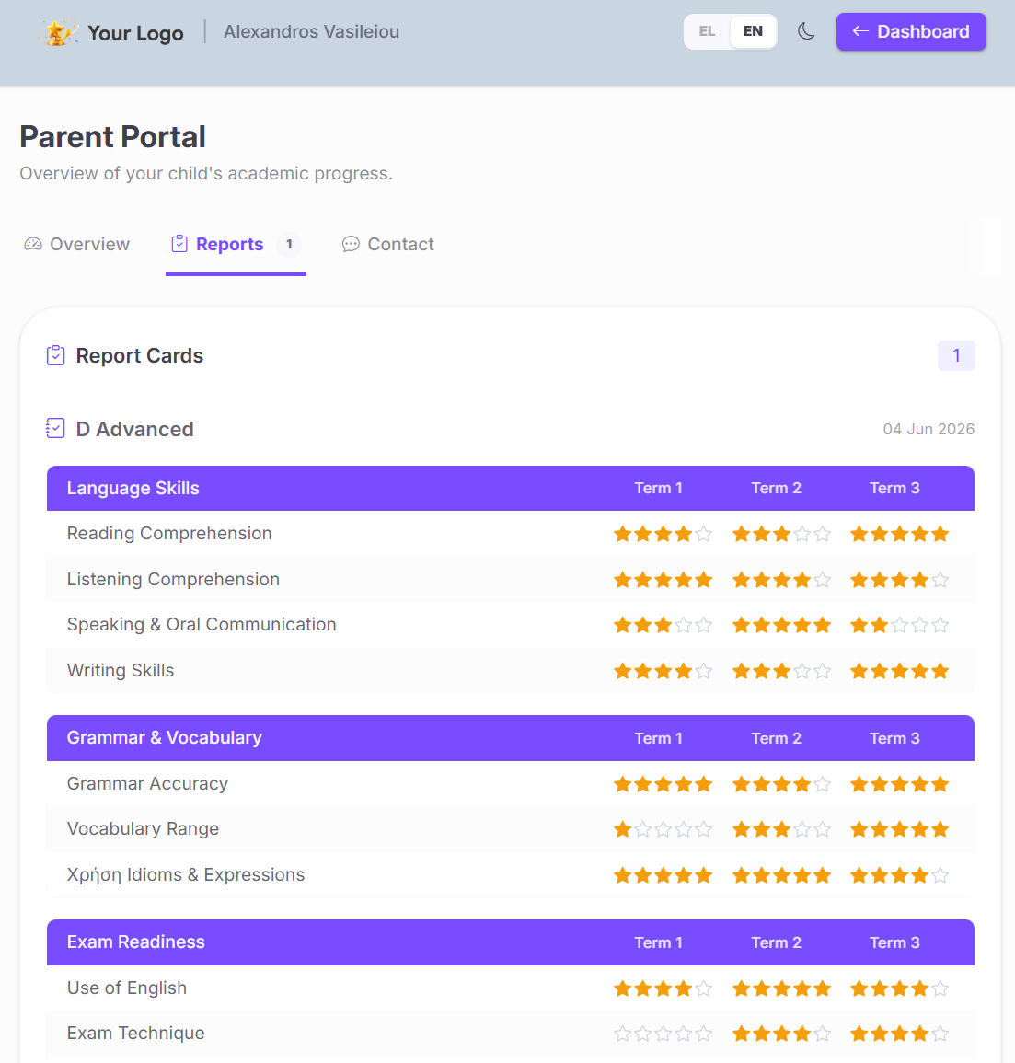The height and width of the screenshot is (1063, 1015).
Task: Click Grammar Accuracy Term 2 star rating
Action: click(x=782, y=784)
